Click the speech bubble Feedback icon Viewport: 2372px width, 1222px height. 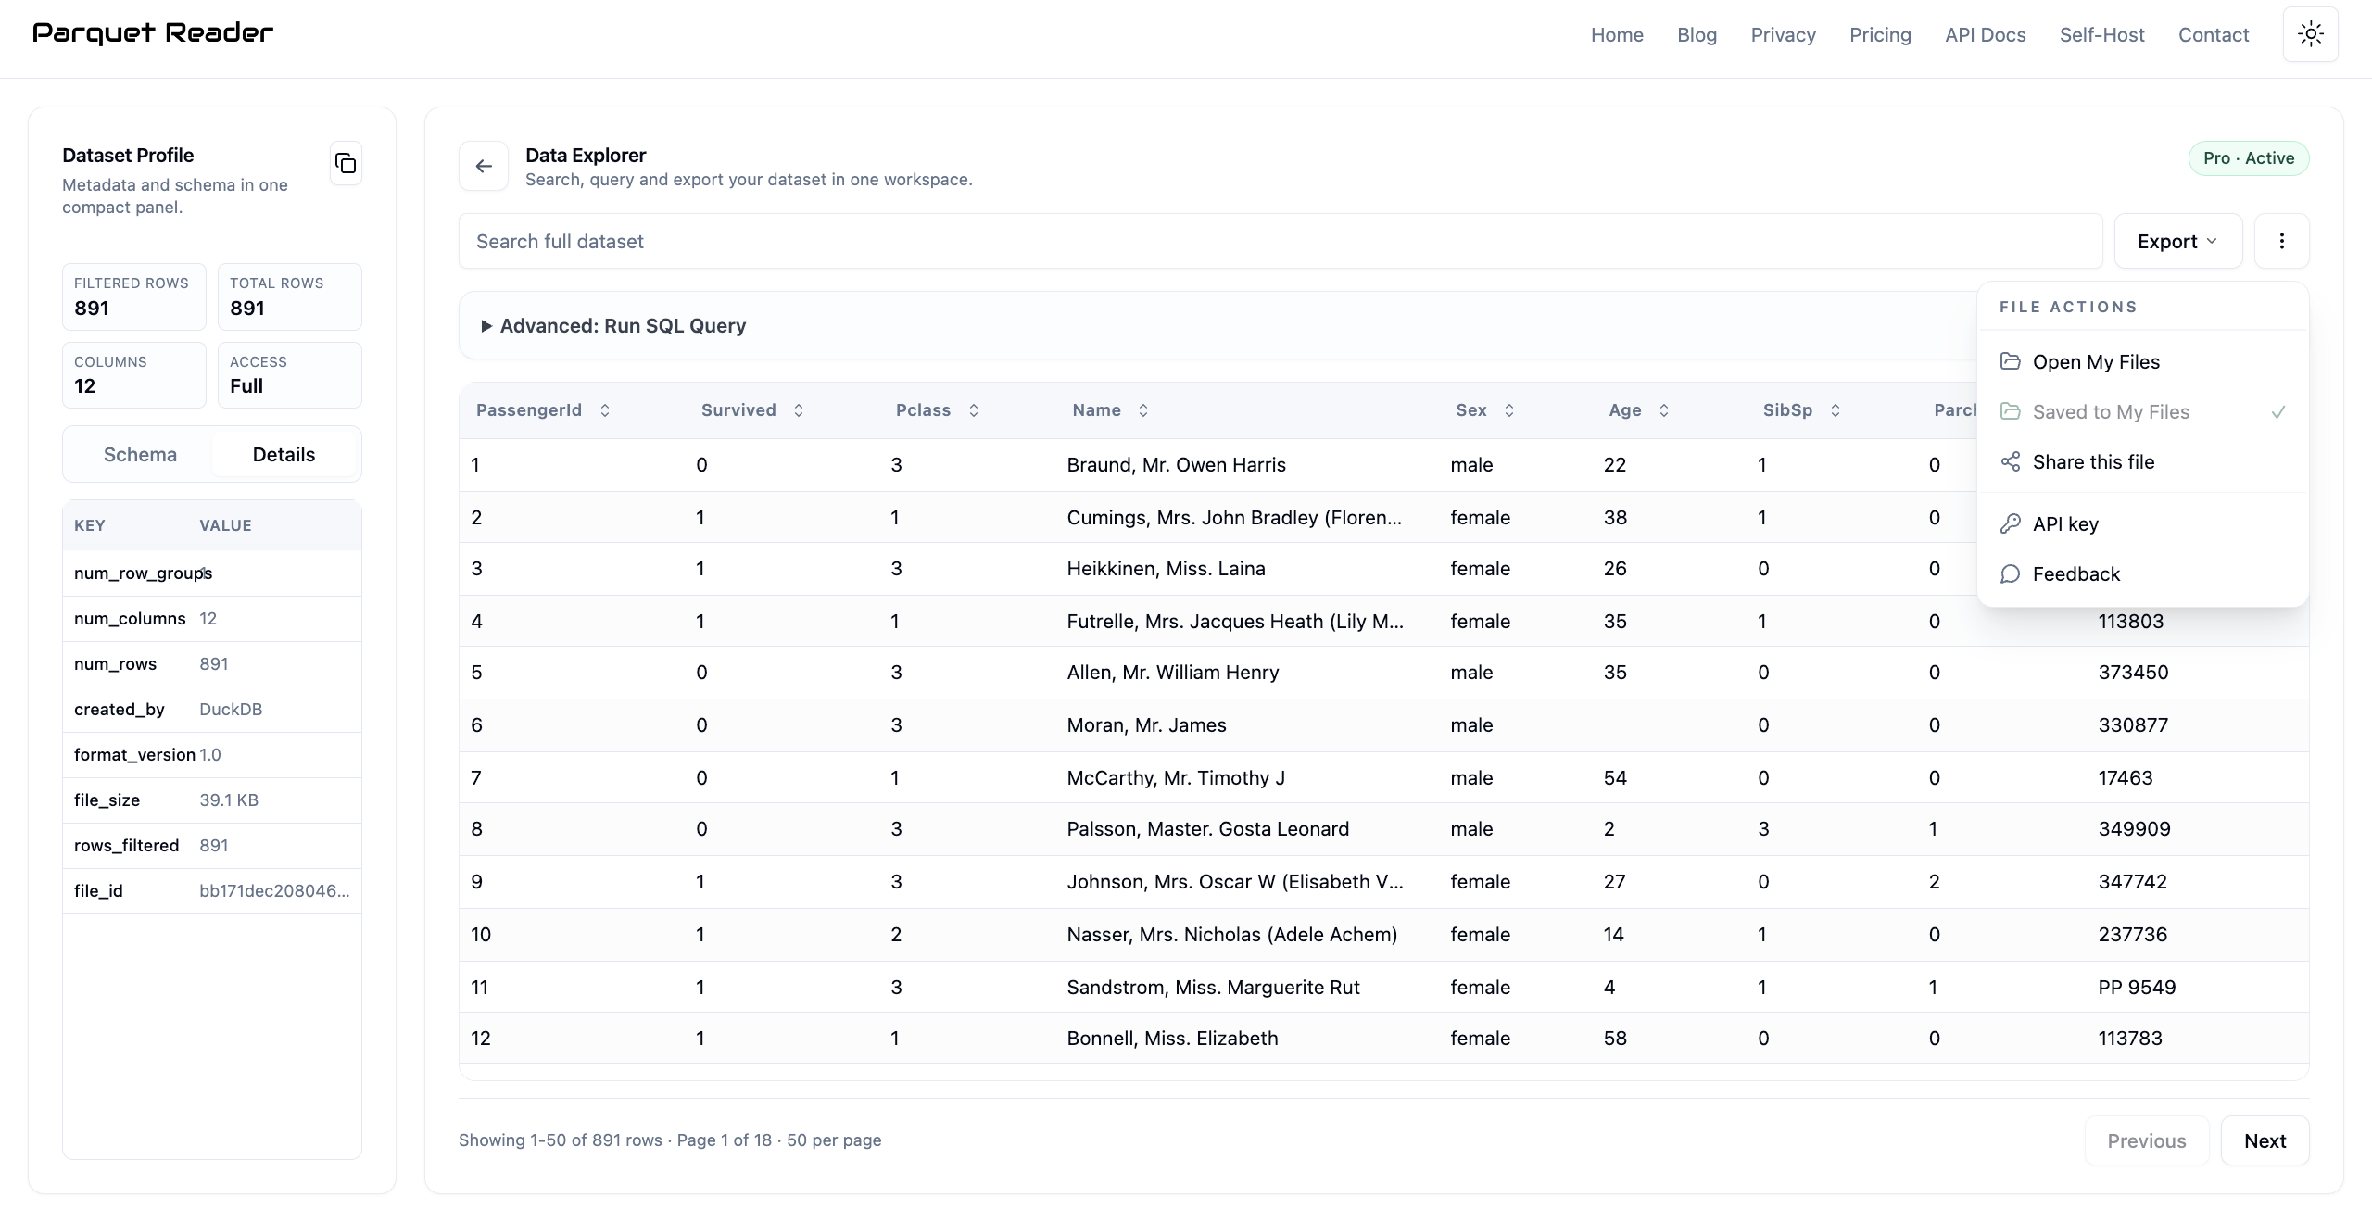click(x=2010, y=573)
